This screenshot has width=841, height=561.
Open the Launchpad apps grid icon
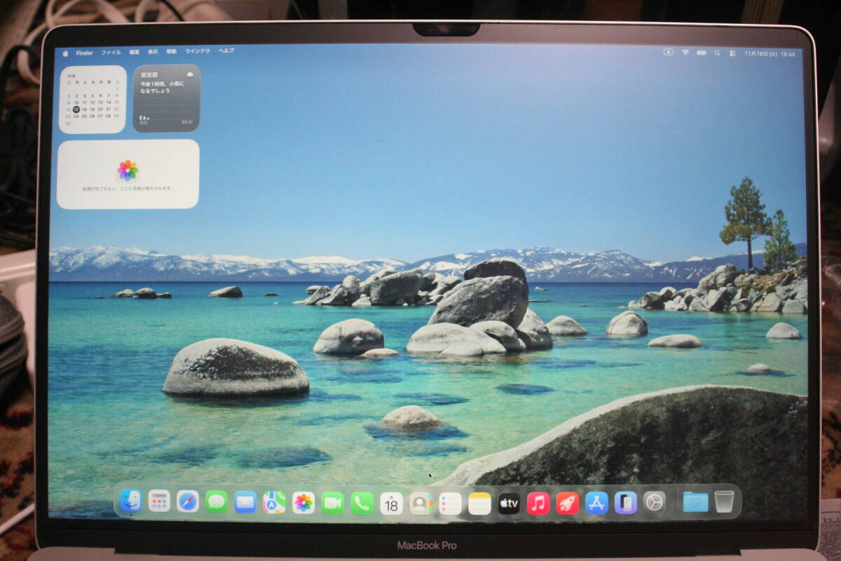[159, 501]
